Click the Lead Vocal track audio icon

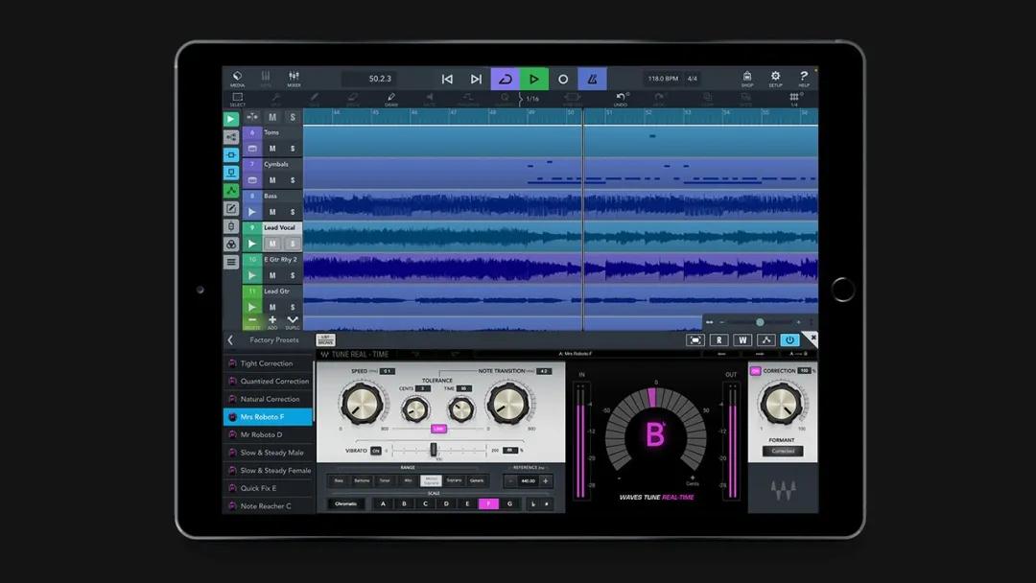click(252, 244)
